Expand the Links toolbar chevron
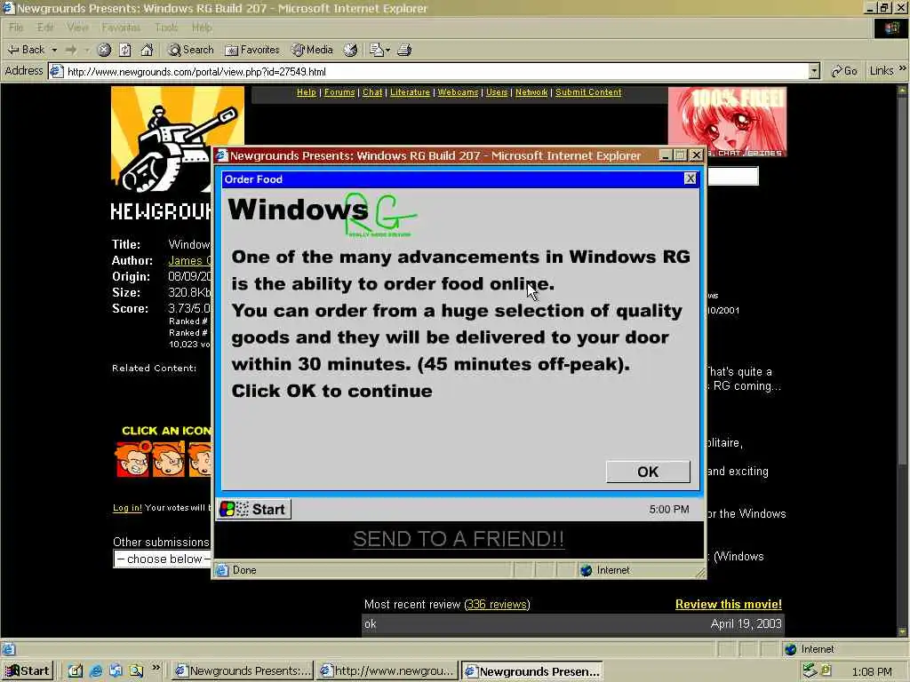This screenshot has width=910, height=682. [902, 69]
